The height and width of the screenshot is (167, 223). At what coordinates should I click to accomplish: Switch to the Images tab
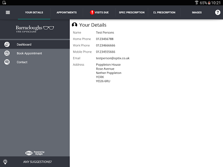coord(197,13)
